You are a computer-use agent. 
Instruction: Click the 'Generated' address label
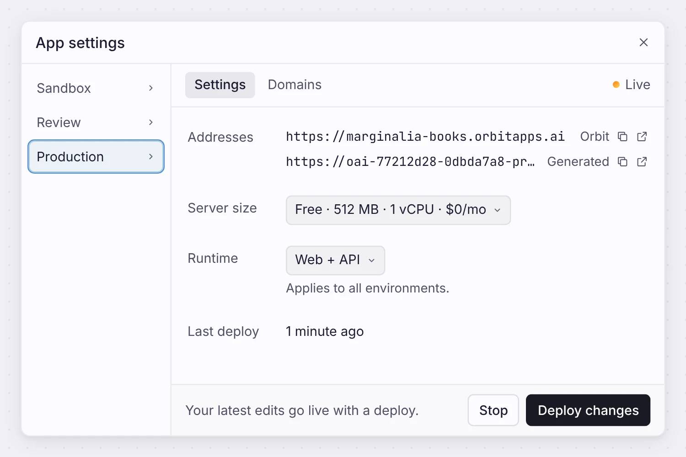click(578, 162)
